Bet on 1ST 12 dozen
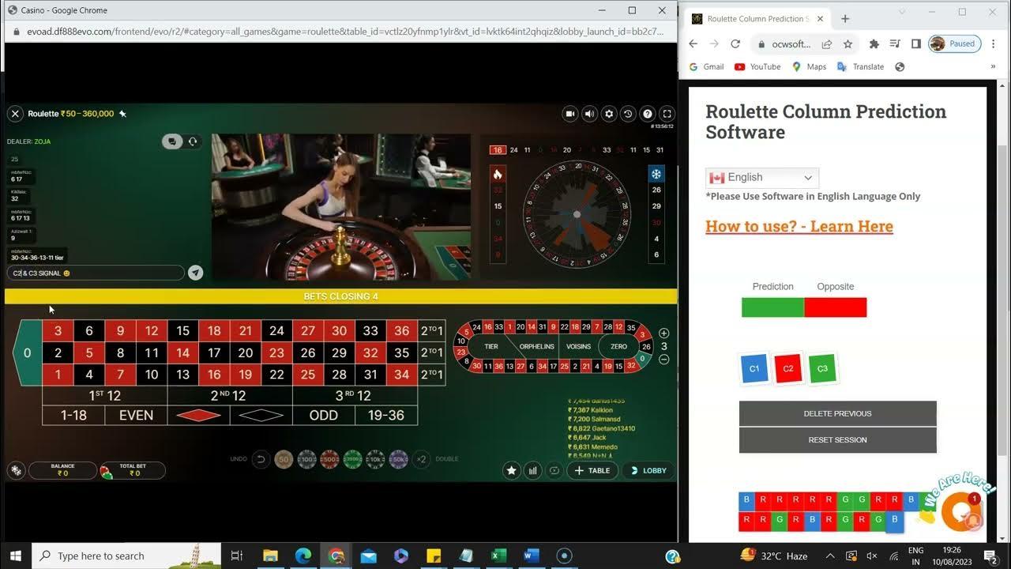The width and height of the screenshot is (1011, 569). point(104,395)
